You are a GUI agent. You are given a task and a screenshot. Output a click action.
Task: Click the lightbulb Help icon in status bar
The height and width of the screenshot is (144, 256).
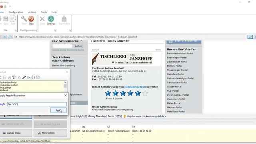pyautogui.click(x=124, y=116)
